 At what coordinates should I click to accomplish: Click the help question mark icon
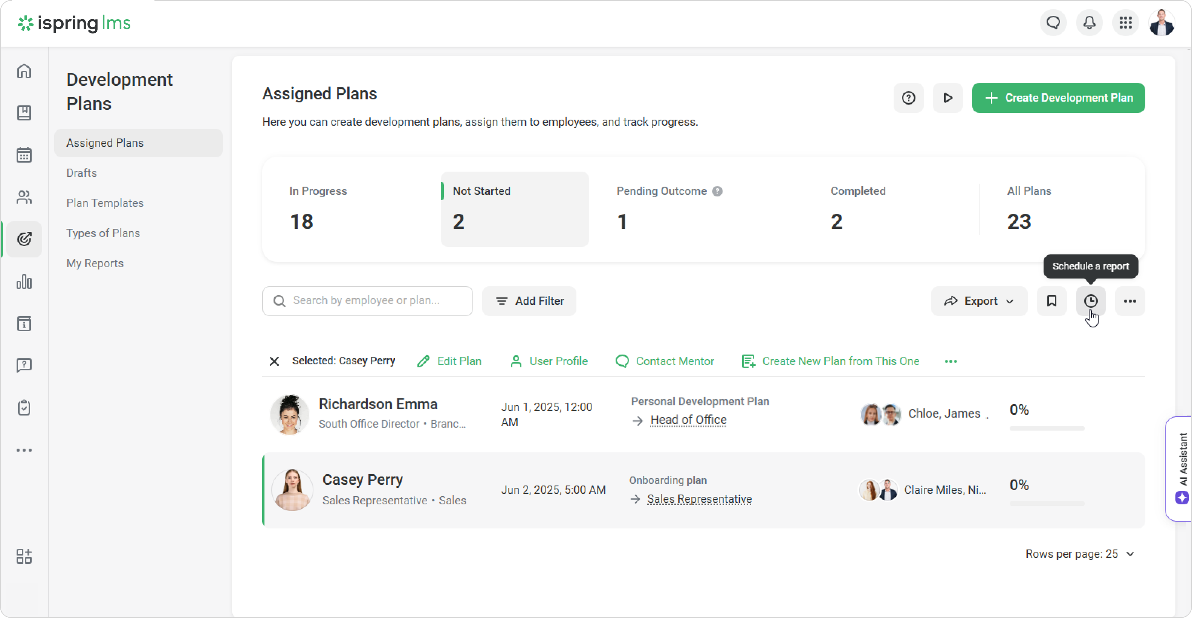click(x=908, y=98)
